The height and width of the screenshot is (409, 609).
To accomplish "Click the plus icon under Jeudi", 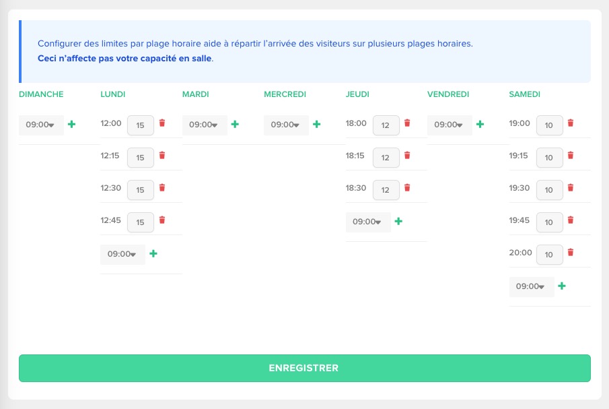I will tap(398, 221).
